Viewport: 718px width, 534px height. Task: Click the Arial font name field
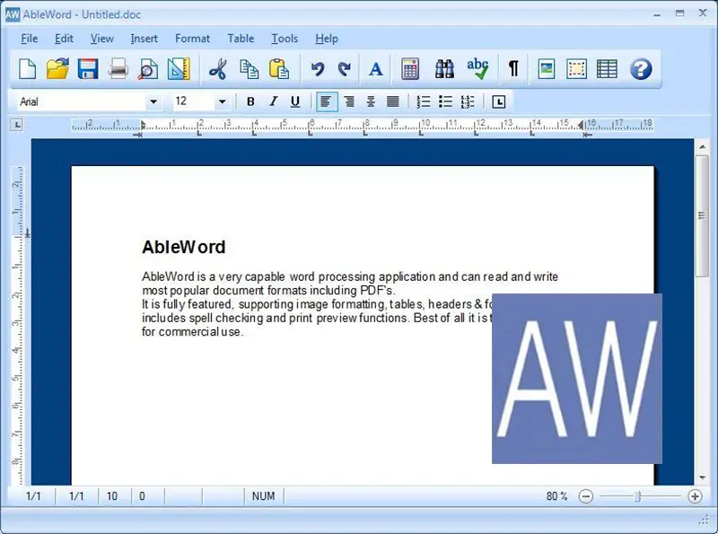point(82,101)
